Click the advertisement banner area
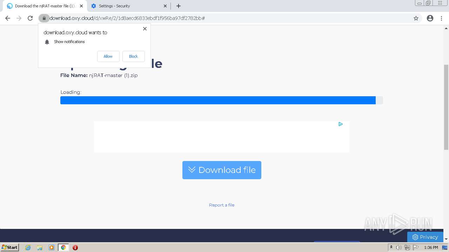This screenshot has height=252, width=449. [222, 137]
